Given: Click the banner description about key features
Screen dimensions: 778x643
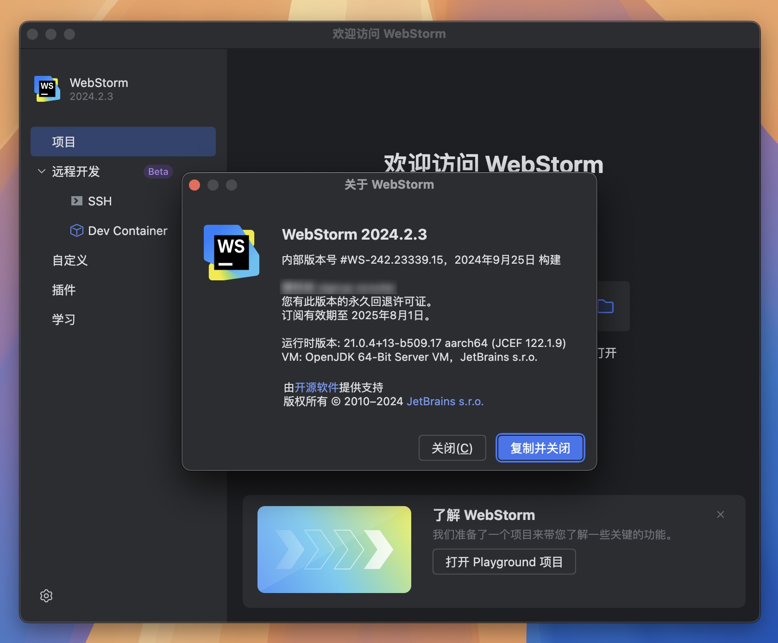Looking at the screenshot, I should point(554,535).
